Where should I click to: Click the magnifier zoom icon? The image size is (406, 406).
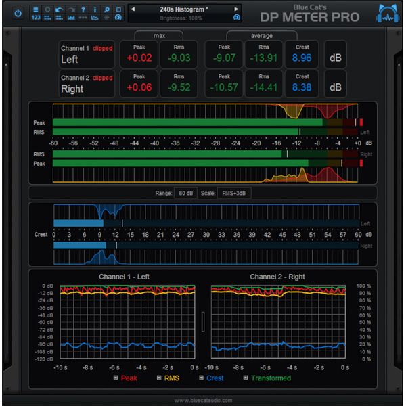[x=106, y=9]
